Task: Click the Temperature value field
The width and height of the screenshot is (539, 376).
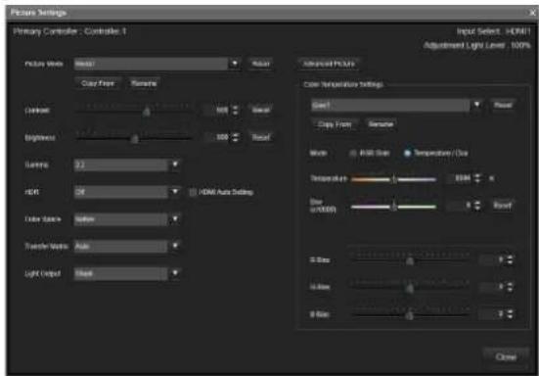Action: pos(459,178)
